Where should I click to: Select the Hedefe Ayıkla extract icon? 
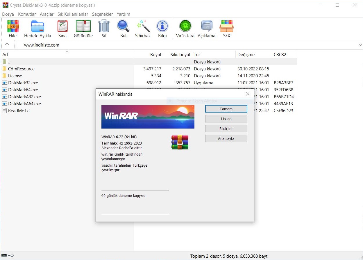click(37, 26)
